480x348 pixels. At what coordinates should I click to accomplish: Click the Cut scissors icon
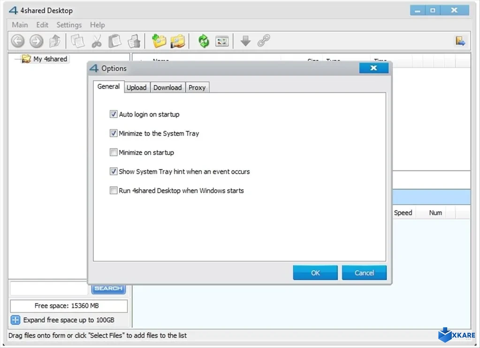tap(97, 41)
